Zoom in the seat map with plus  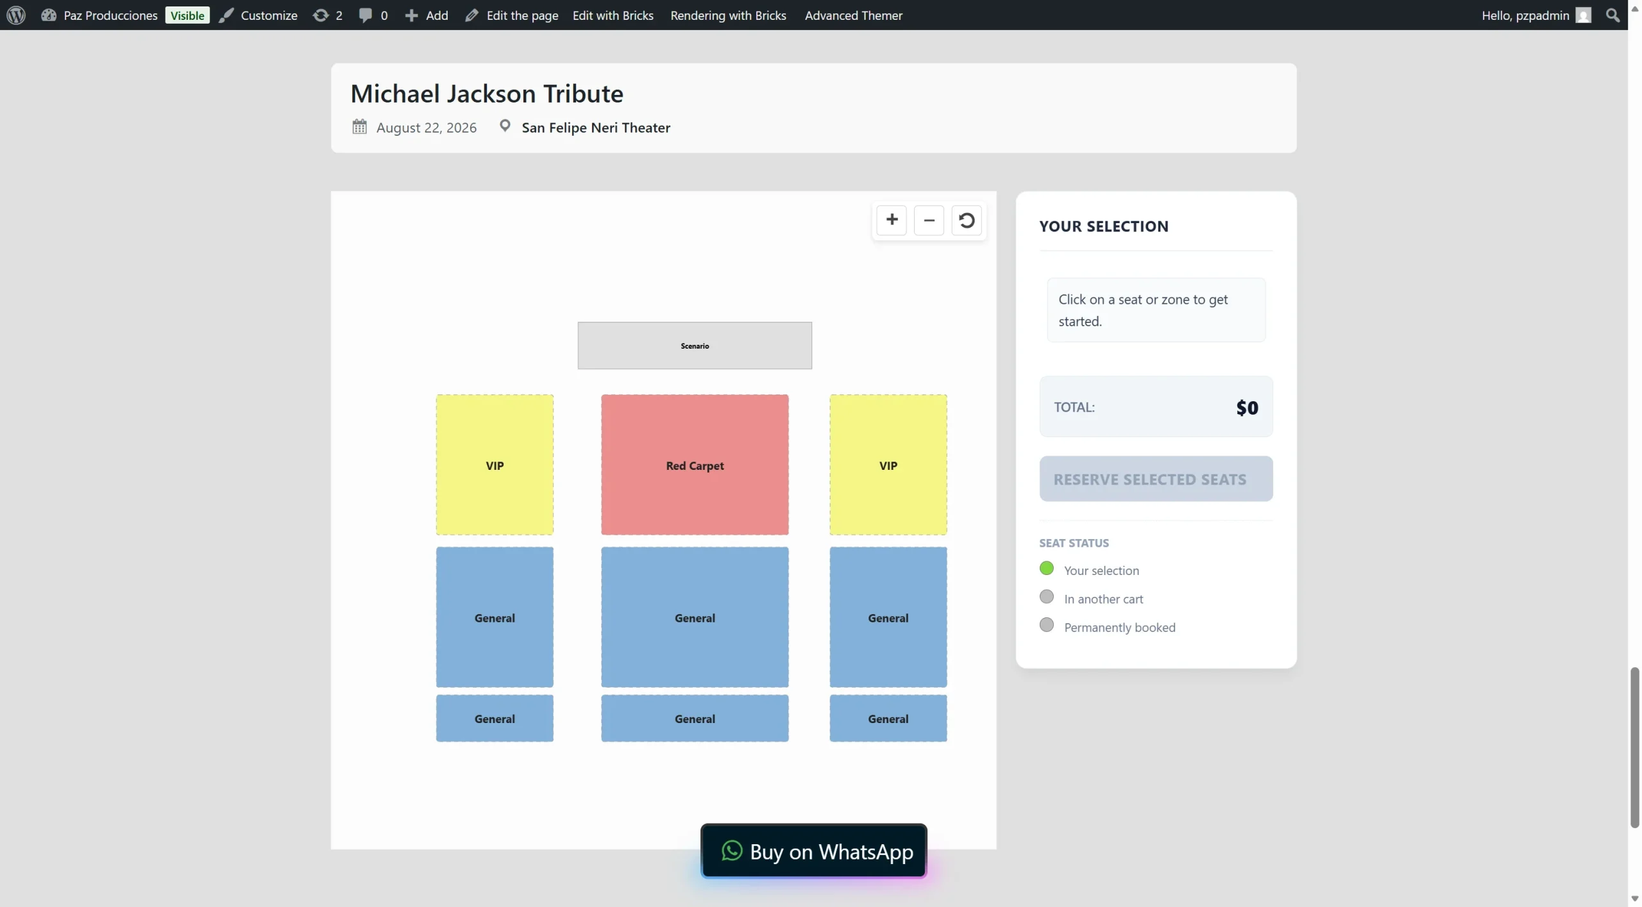click(892, 220)
